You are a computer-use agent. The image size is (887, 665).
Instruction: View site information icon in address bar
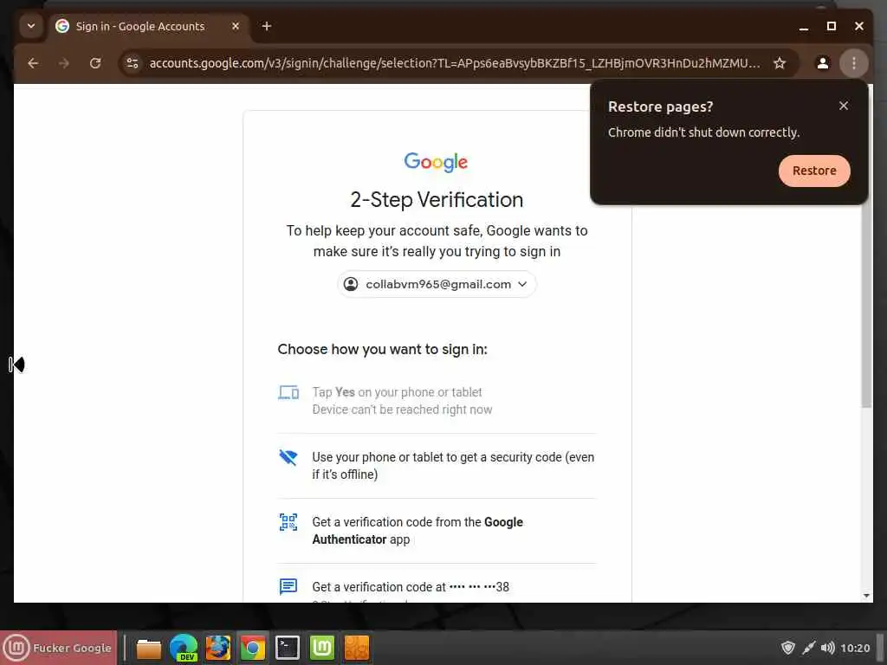click(133, 63)
